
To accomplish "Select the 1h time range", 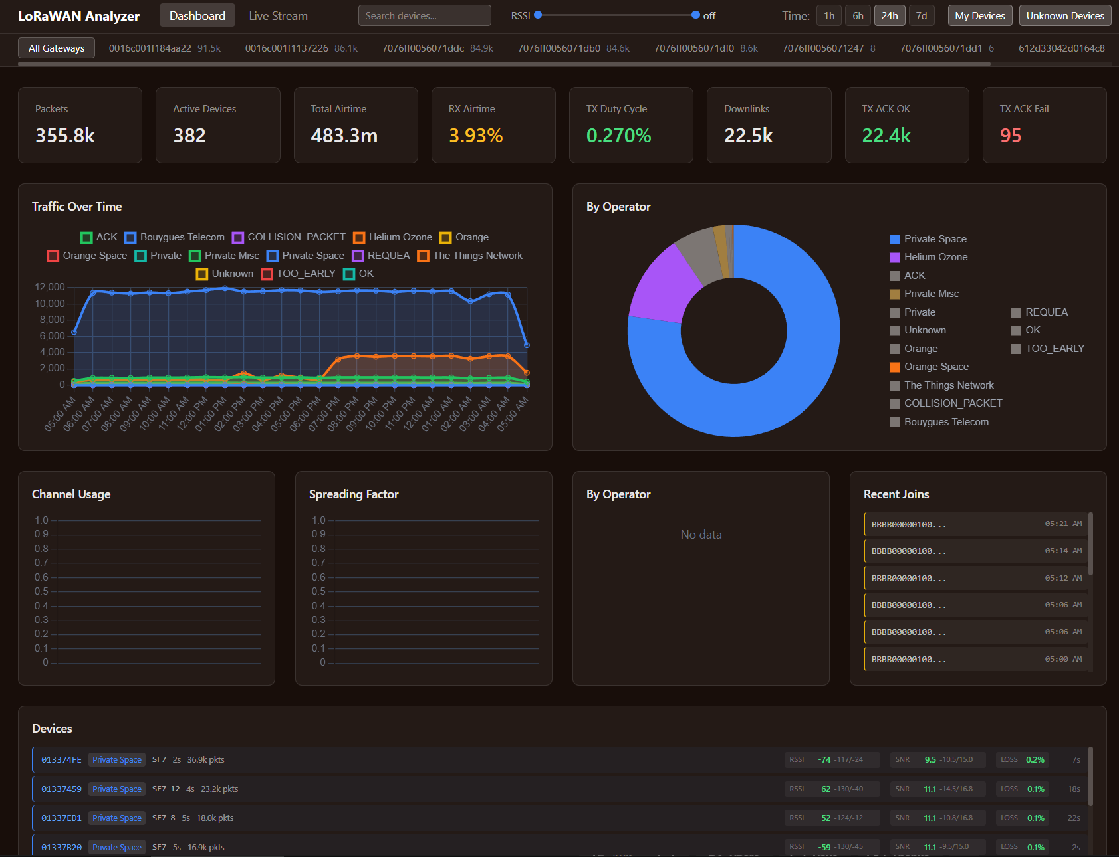I will tap(828, 15).
